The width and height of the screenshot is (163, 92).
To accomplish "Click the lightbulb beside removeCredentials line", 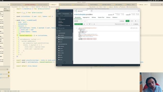I will pyautogui.click(x=17, y=35).
